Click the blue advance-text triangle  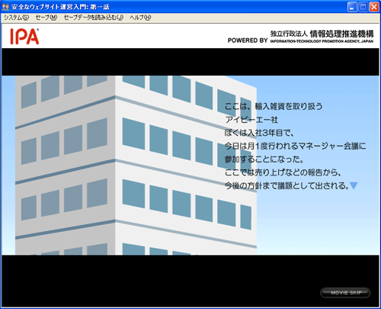point(354,185)
